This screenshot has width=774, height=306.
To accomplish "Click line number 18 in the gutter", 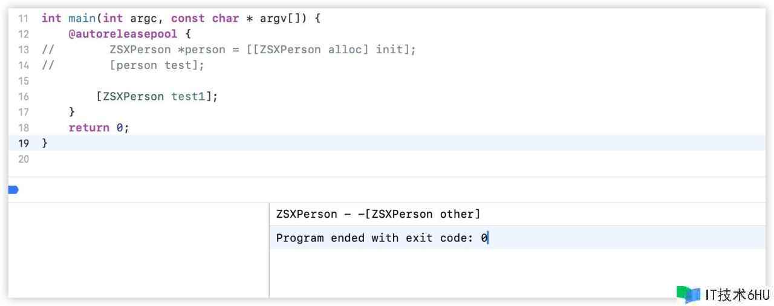I will click(23, 128).
